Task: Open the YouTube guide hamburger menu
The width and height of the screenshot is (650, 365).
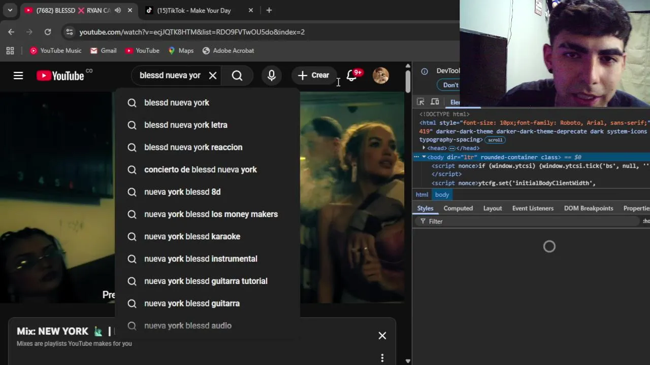Action: (x=18, y=76)
